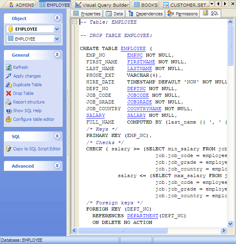The height and width of the screenshot is (244, 236).
Task: Collapse the CREATE TABLE code fold marker
Action: click(74, 22)
